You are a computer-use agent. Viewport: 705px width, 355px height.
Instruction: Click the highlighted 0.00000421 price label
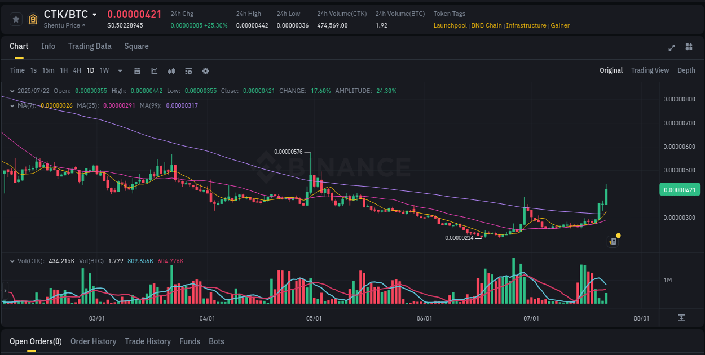point(679,189)
